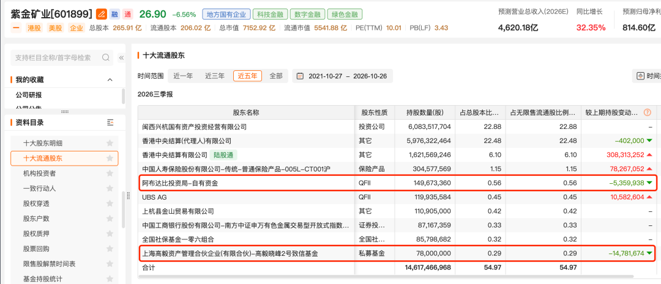Click the 数字金融 label
Image resolution: width=661 pixels, height=284 pixels.
point(307,14)
